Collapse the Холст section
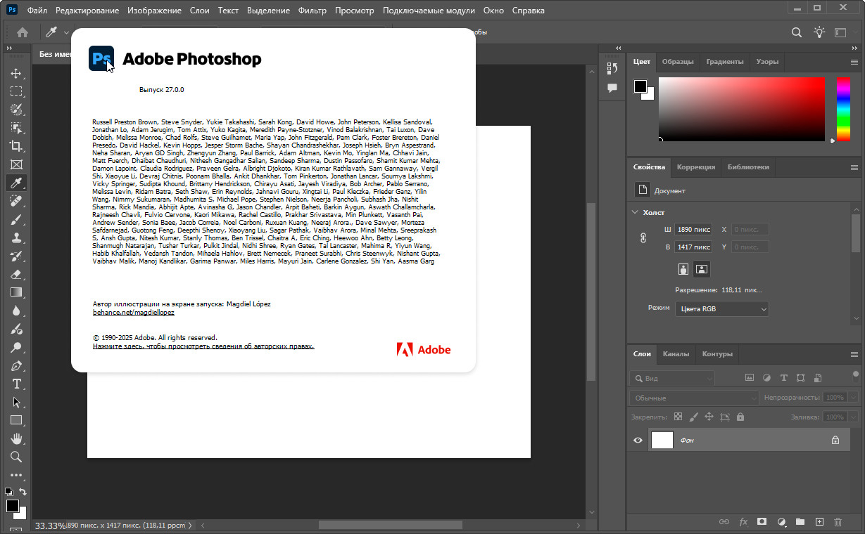 pyautogui.click(x=636, y=212)
